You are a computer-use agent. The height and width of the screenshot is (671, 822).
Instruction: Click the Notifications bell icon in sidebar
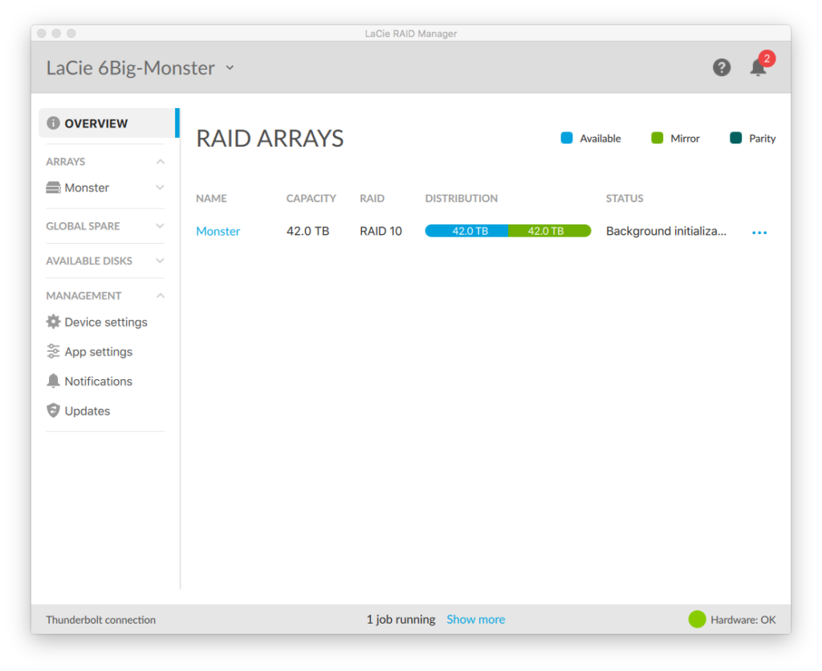54,381
